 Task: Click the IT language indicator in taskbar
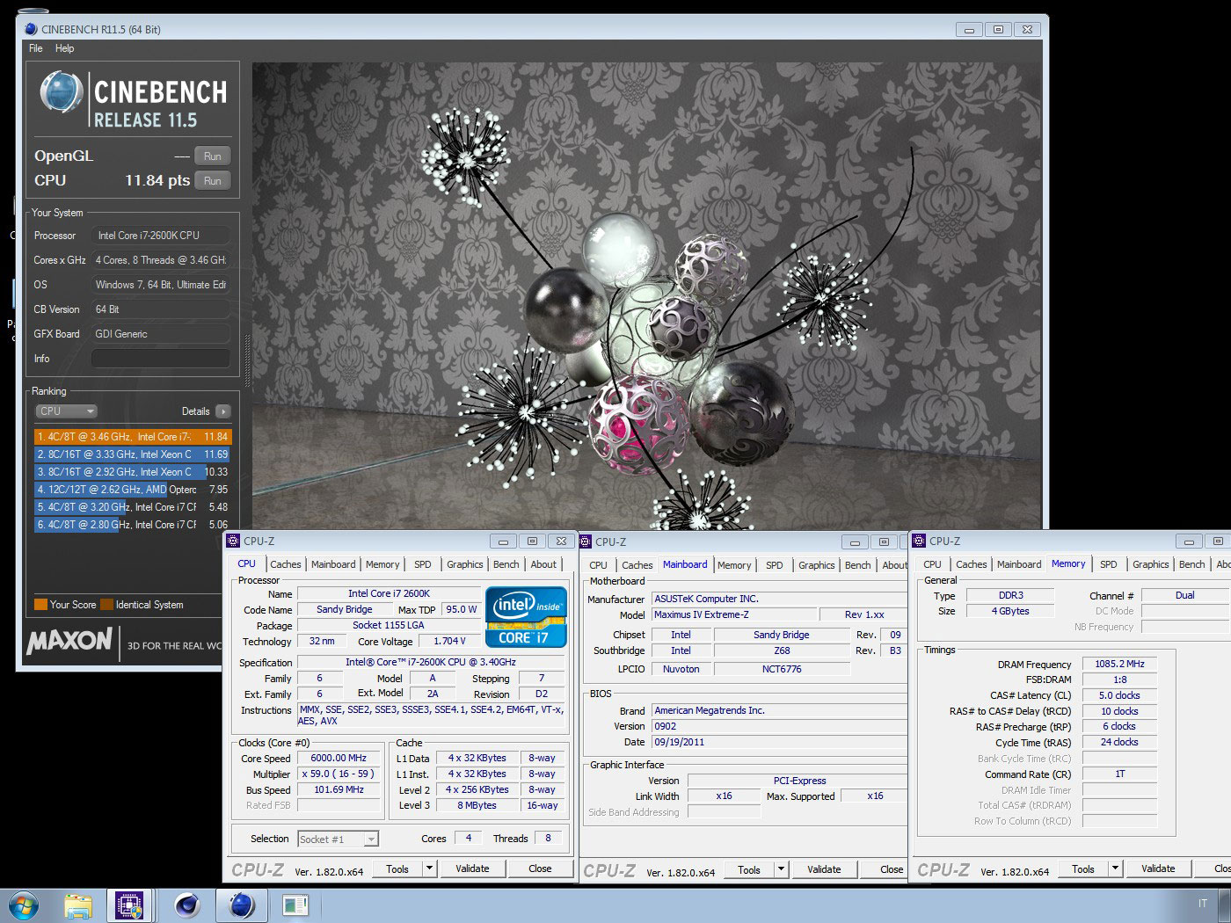pos(1202,904)
